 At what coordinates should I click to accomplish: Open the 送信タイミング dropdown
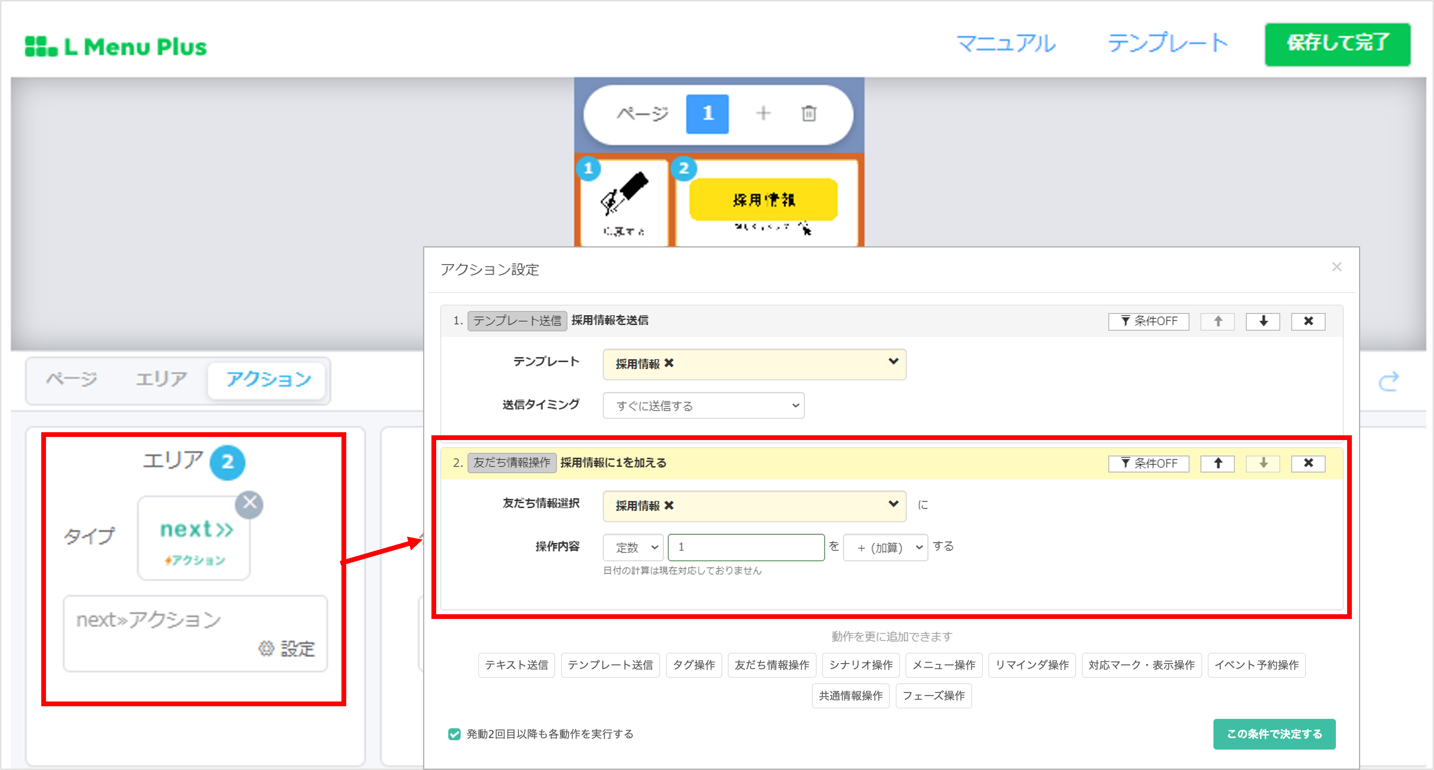(703, 405)
